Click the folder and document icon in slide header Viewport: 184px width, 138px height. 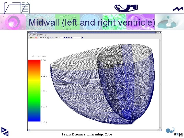(17, 8)
